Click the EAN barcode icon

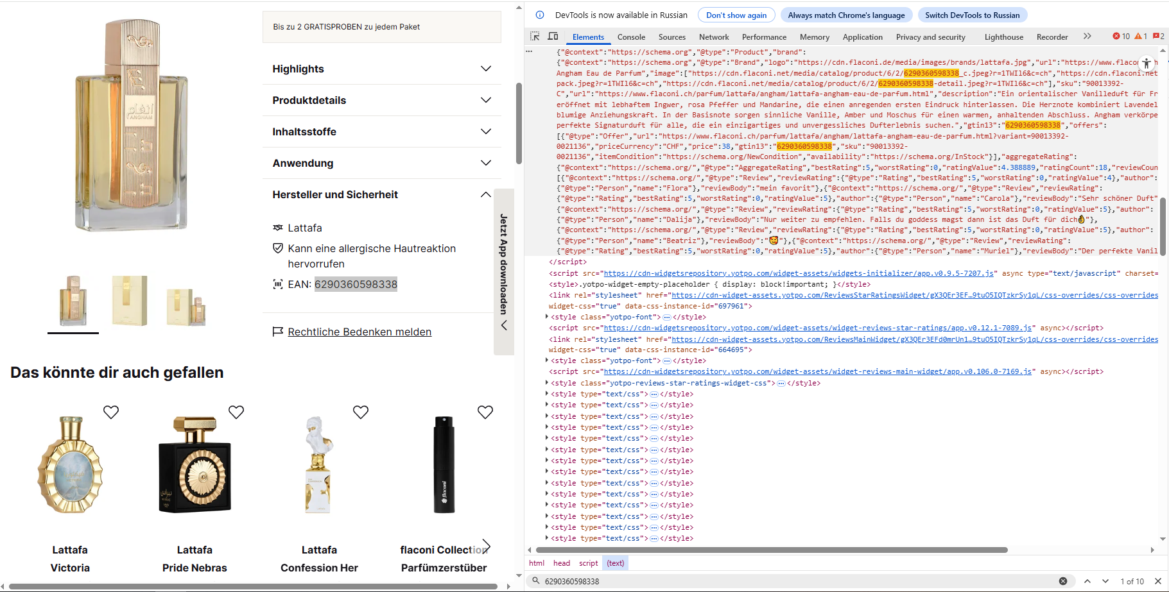click(278, 284)
